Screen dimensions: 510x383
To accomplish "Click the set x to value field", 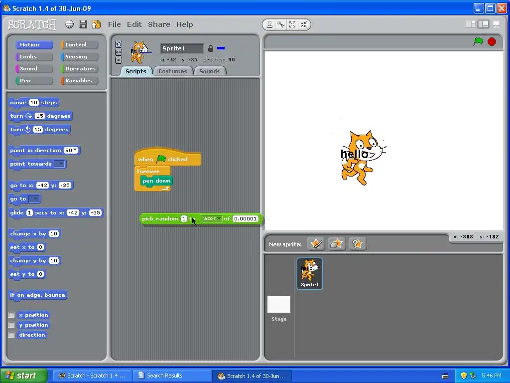I will pyautogui.click(x=41, y=247).
